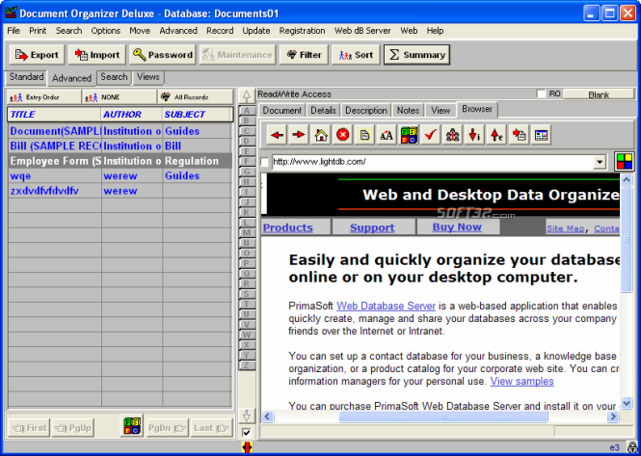Click the Support link on web page

(x=372, y=228)
